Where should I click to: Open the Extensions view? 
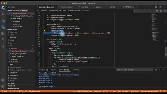click(3, 33)
